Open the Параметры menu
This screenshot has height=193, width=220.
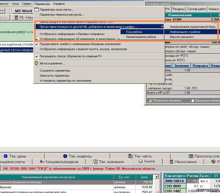(x=42, y=4)
